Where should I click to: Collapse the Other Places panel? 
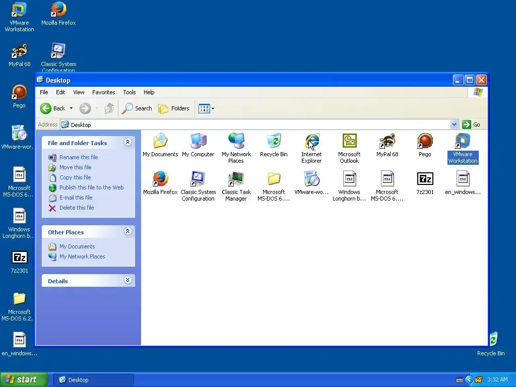pyautogui.click(x=127, y=231)
